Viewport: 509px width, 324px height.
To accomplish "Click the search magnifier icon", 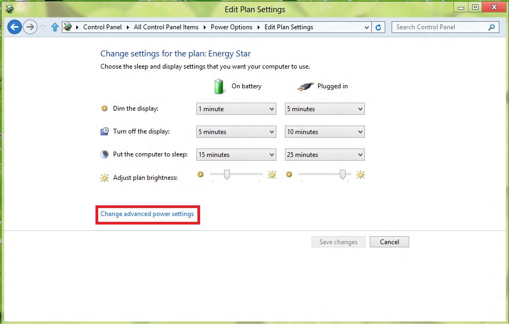I will tap(491, 27).
